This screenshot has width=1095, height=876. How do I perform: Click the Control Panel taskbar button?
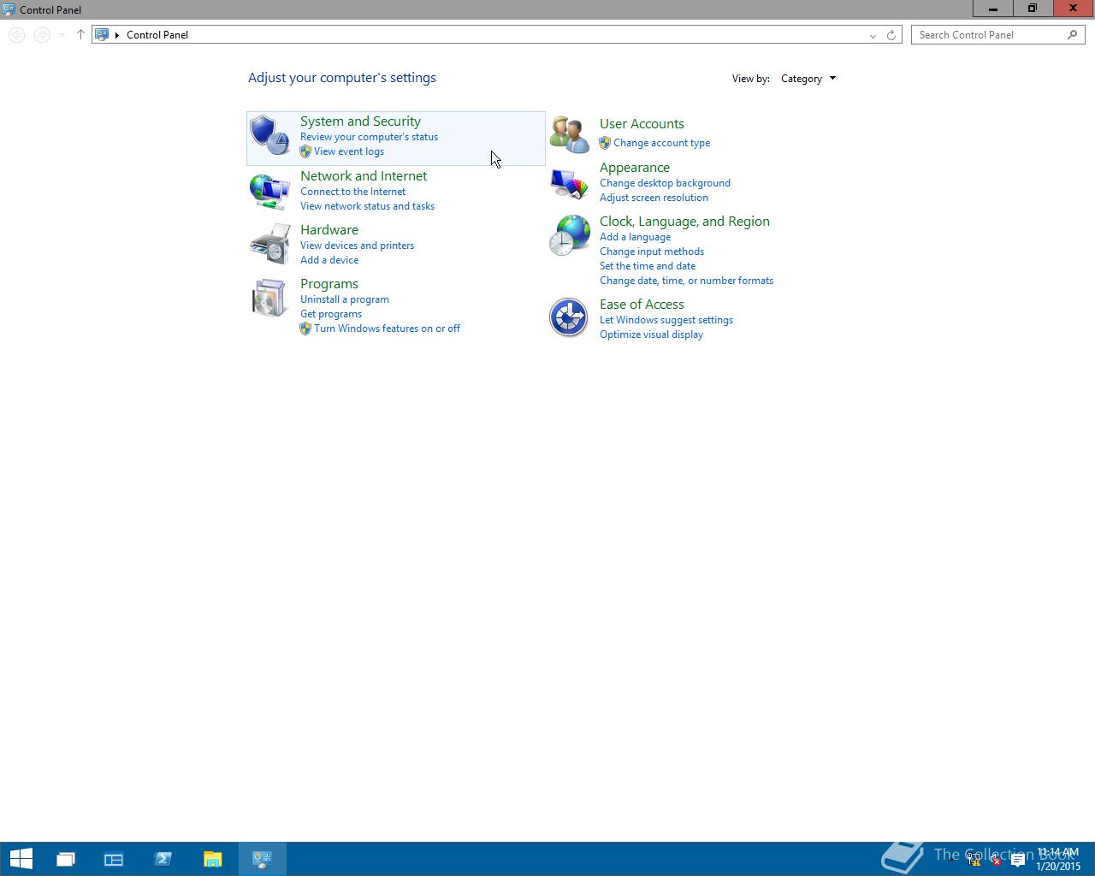point(263,859)
